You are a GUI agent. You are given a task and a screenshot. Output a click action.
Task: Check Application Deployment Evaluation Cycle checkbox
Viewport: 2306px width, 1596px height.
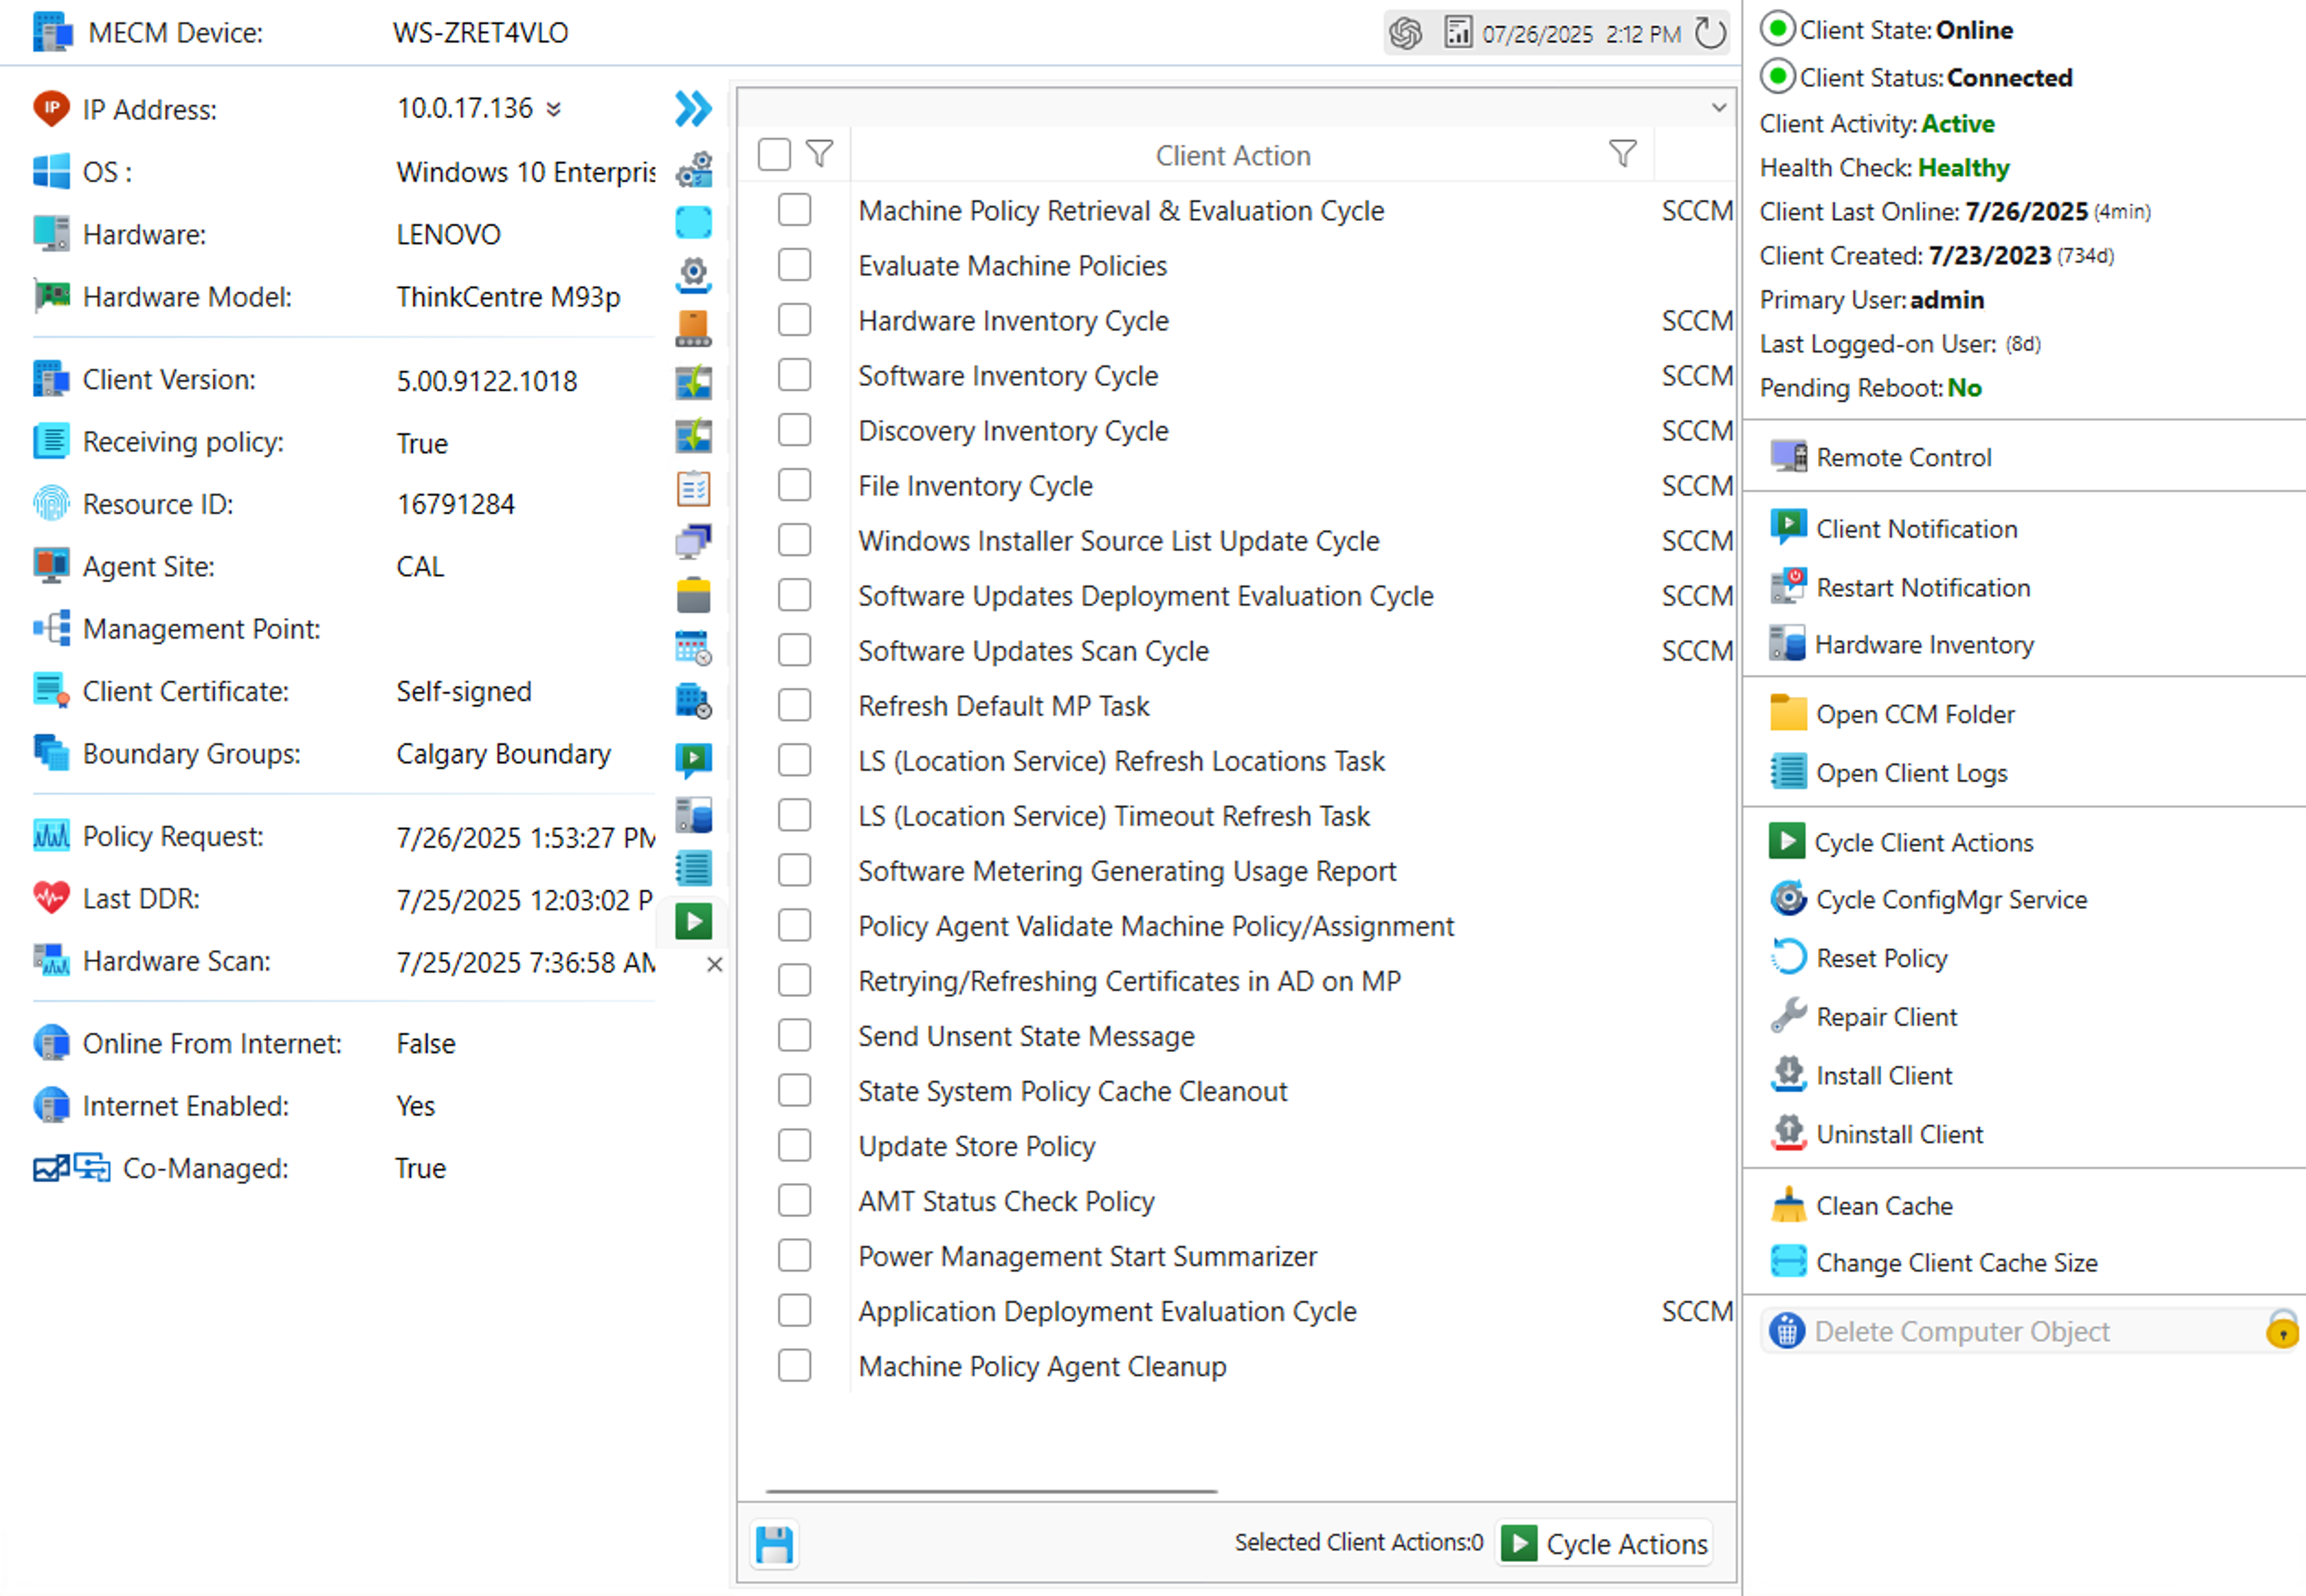tap(794, 1310)
